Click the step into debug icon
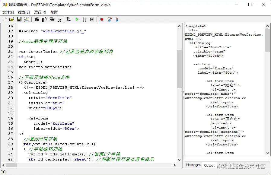This screenshot has height=175, width=271. click(x=117, y=19)
